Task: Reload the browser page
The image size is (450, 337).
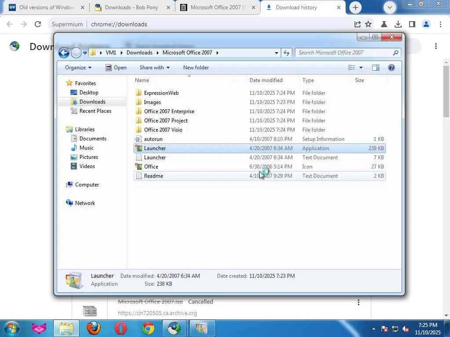Action: coord(38,25)
